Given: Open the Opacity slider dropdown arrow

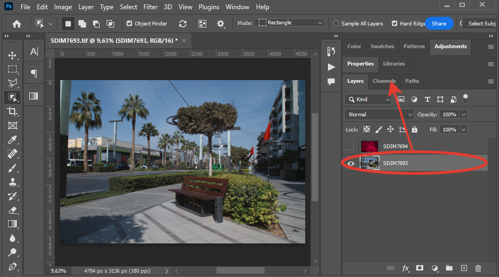Looking at the screenshot, I should pos(463,115).
